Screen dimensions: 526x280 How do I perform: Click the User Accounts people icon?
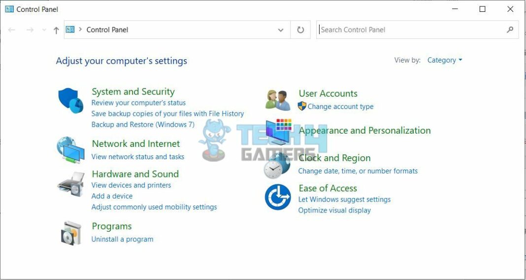pos(278,100)
